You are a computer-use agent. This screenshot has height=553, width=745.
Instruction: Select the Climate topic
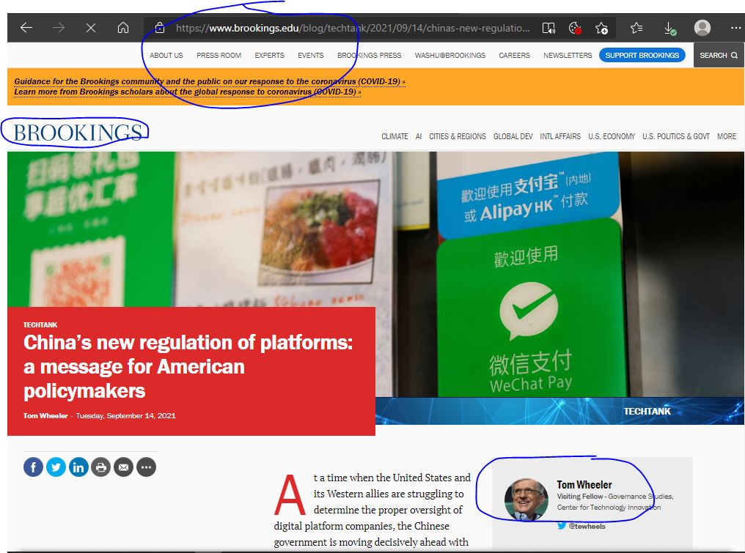pyautogui.click(x=394, y=136)
